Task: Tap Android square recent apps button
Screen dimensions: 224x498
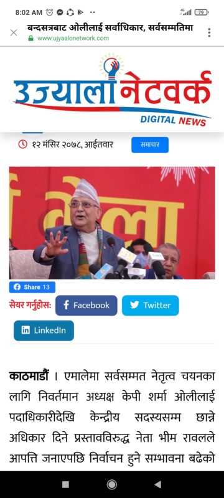Action: point(65,484)
